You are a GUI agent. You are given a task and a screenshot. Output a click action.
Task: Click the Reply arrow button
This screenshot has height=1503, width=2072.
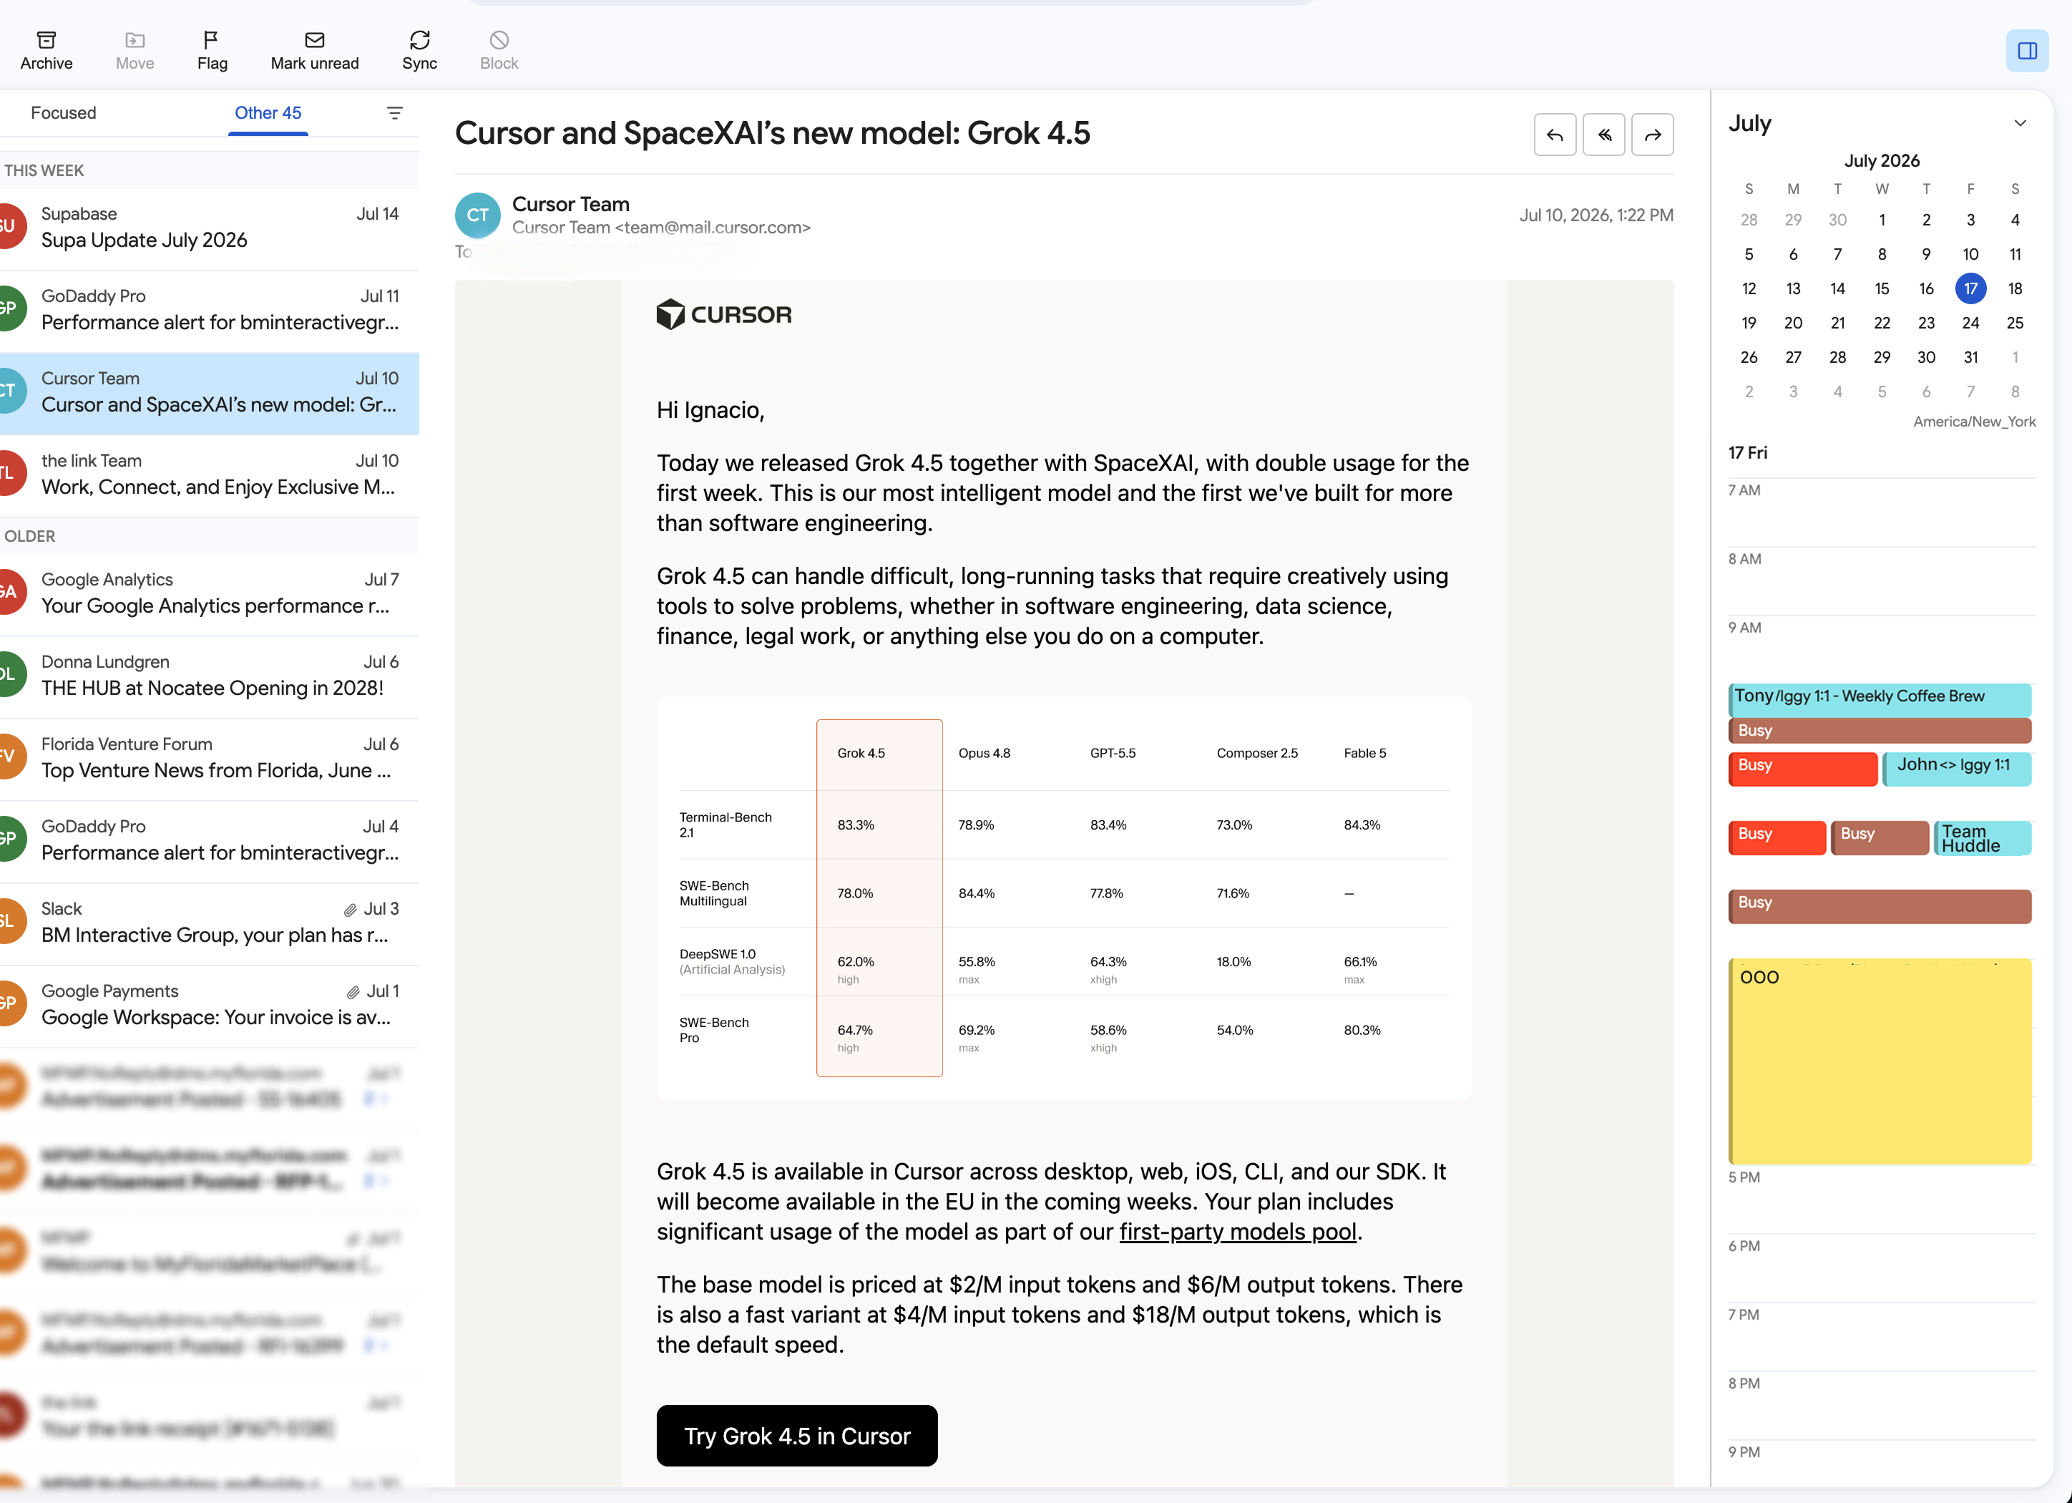[x=1554, y=135]
